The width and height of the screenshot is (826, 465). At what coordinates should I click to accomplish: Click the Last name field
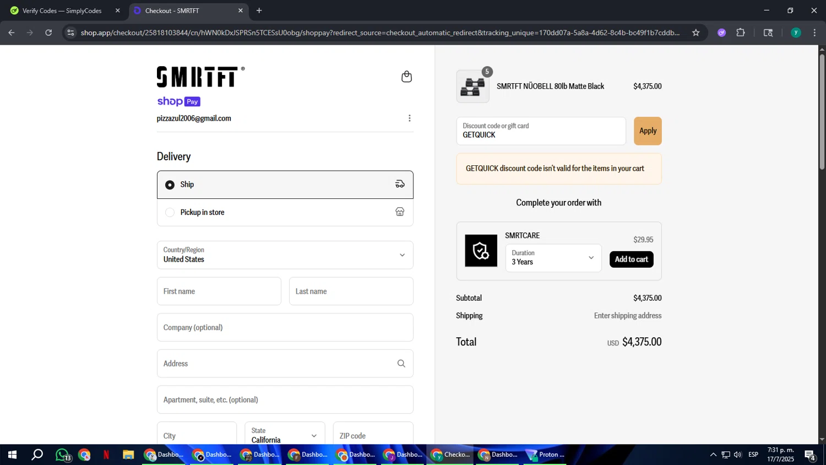click(x=351, y=291)
